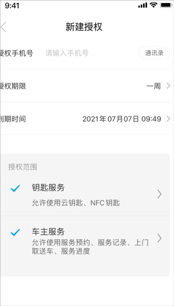Tap the battery status icon

[x=166, y=5]
